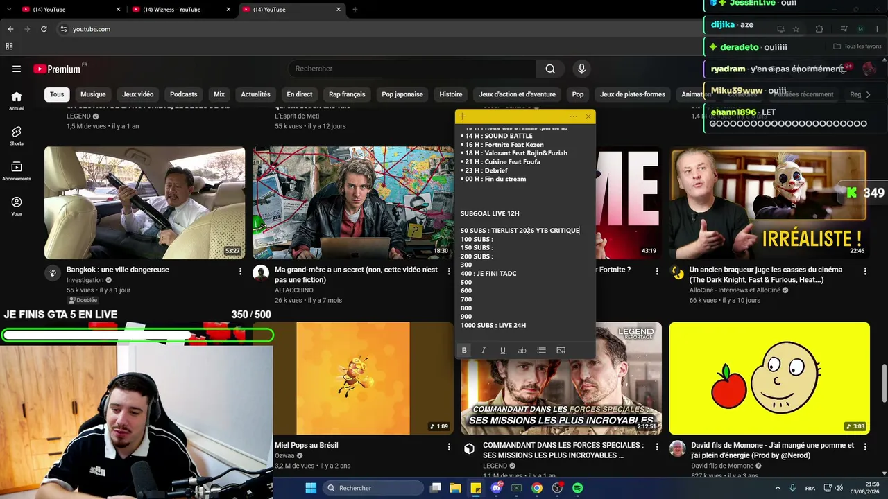
Task: Open a new browser tab
Action: tap(355, 10)
